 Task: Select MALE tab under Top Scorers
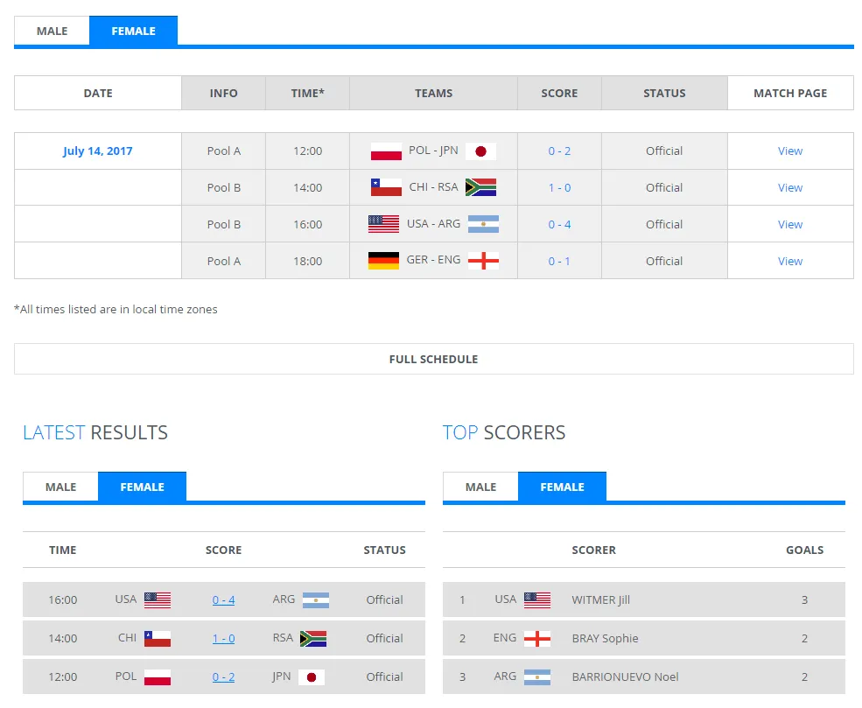[x=480, y=487]
